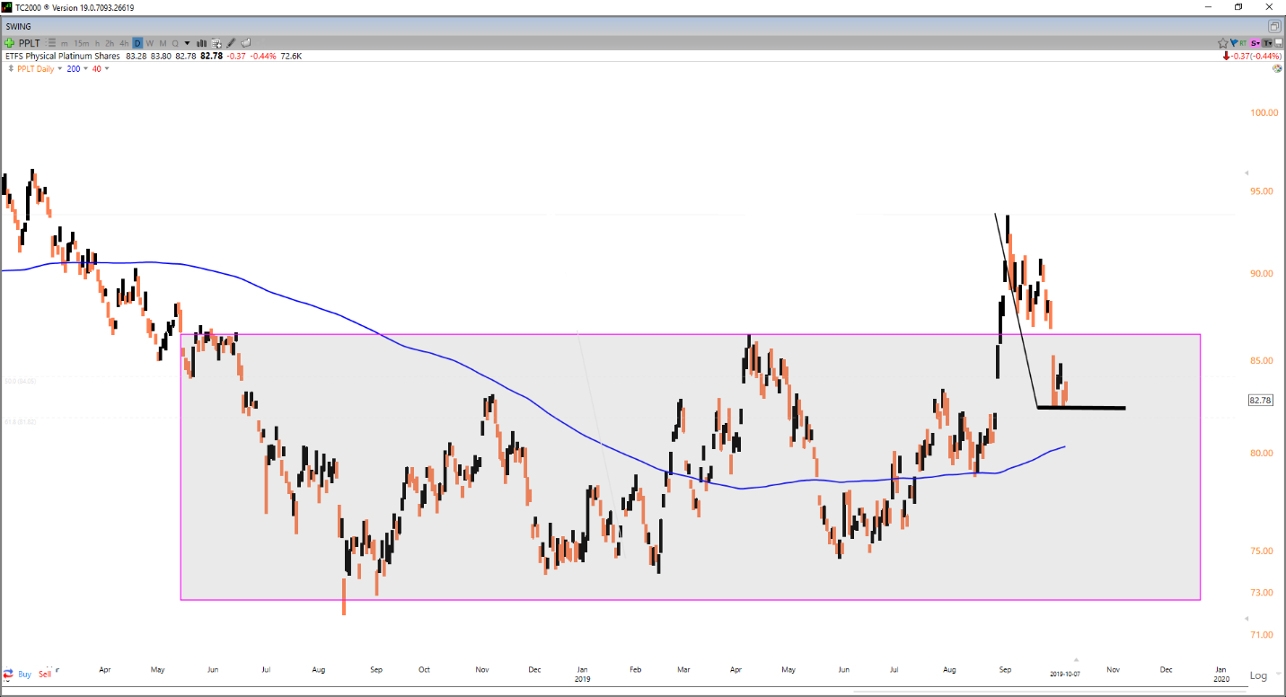Switch to the 15m timeframe
Image resolution: width=1286 pixels, height=697 pixels.
pyautogui.click(x=82, y=43)
